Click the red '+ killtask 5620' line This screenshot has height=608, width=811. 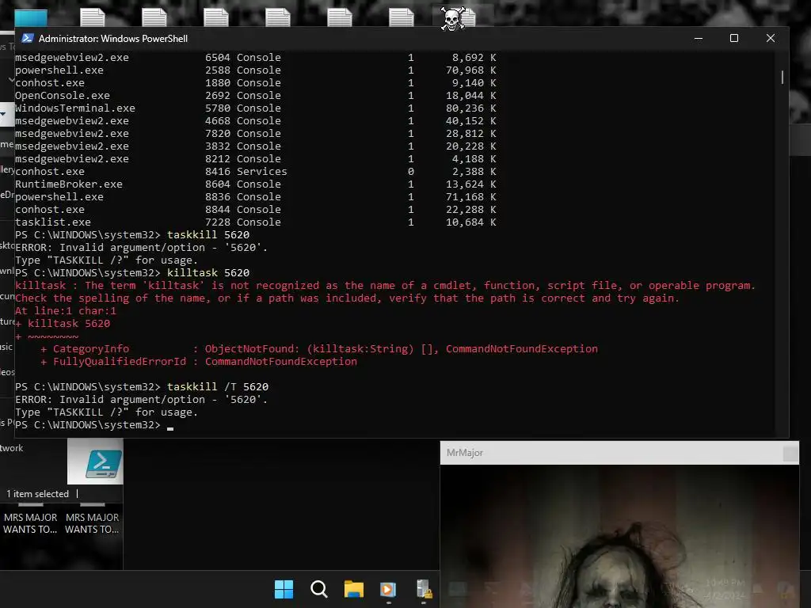pyautogui.click(x=63, y=324)
